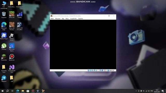
Task: Select the Roblox Studio desktop shortcut
Action: point(12,37)
